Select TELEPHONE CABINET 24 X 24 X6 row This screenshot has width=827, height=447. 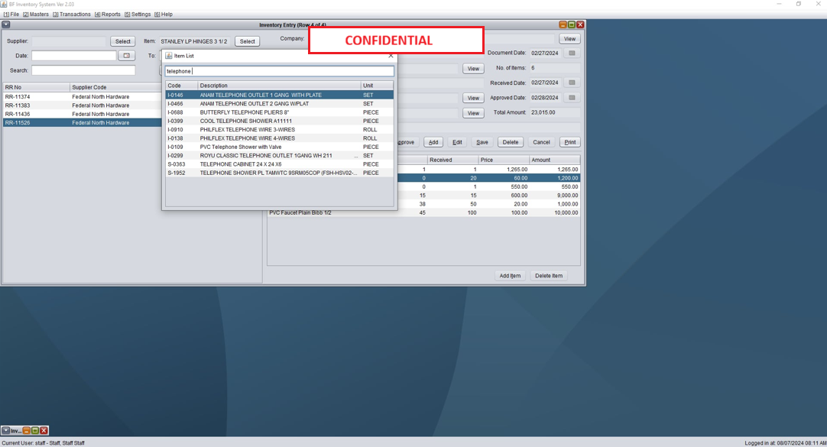tap(280, 164)
